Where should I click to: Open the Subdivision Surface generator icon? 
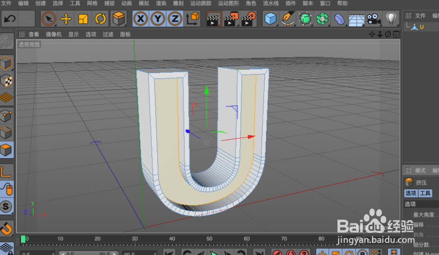305,19
